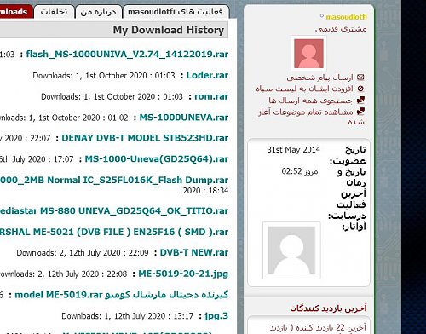This screenshot has width=426, height=334.
Task: Select the فعالیت های masoudlotfi tab
Action: point(176,12)
